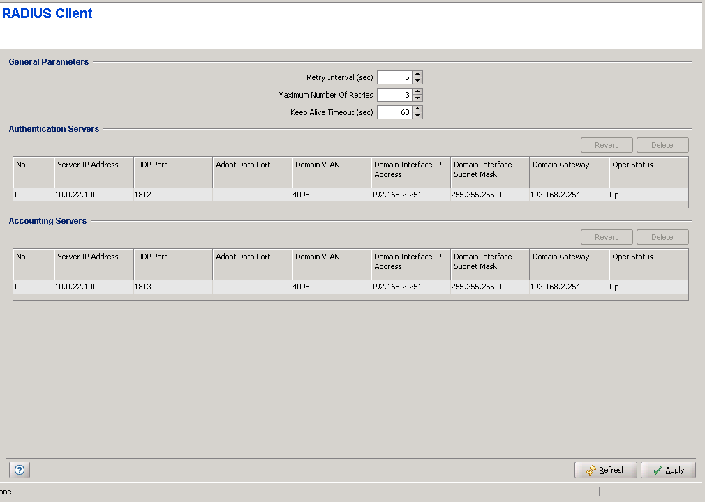Open the help question mark icon
This screenshot has height=502, width=705.
coord(19,470)
